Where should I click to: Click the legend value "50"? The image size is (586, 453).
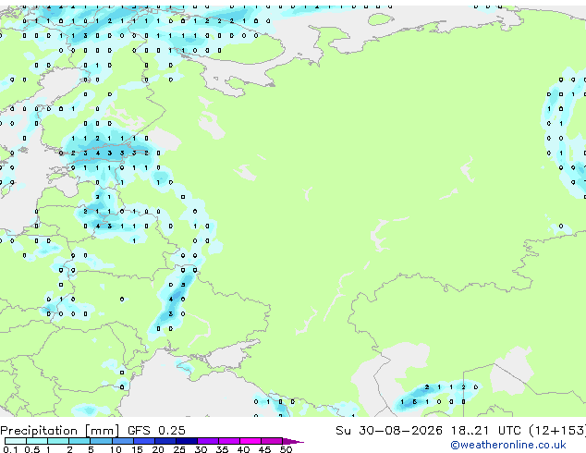286,449
